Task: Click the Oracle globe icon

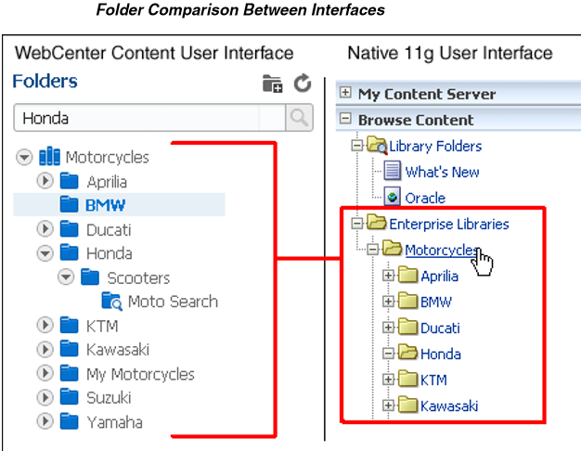Action: pyautogui.click(x=392, y=198)
